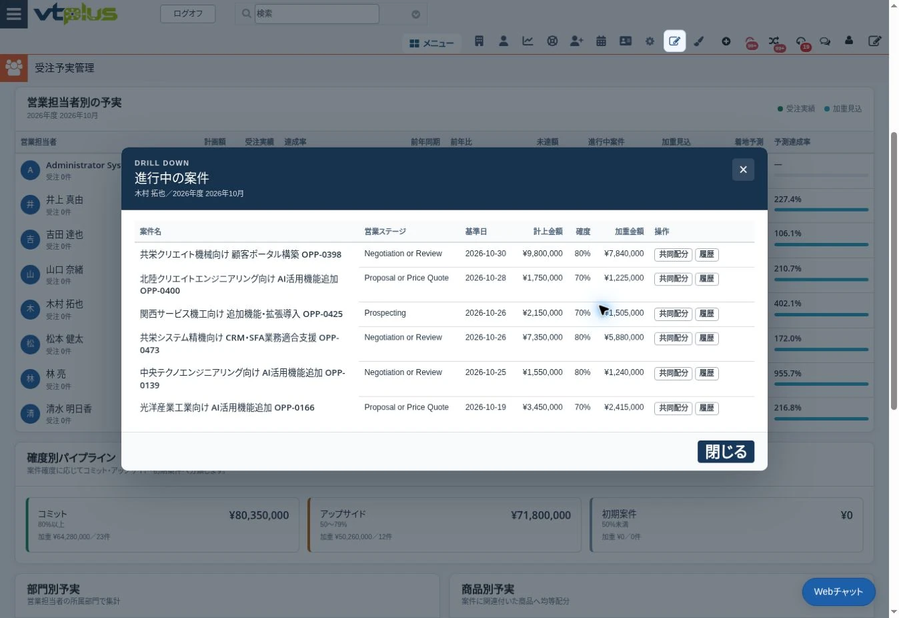Click the Prospecting stage cell
The height and width of the screenshot is (618, 899).
(385, 313)
